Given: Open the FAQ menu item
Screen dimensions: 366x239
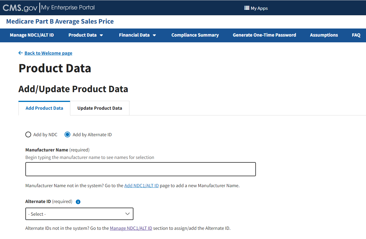Looking at the screenshot, I should (x=356, y=35).
